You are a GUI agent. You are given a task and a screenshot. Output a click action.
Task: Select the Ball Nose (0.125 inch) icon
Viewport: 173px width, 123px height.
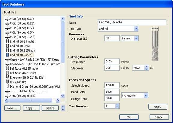7,69
